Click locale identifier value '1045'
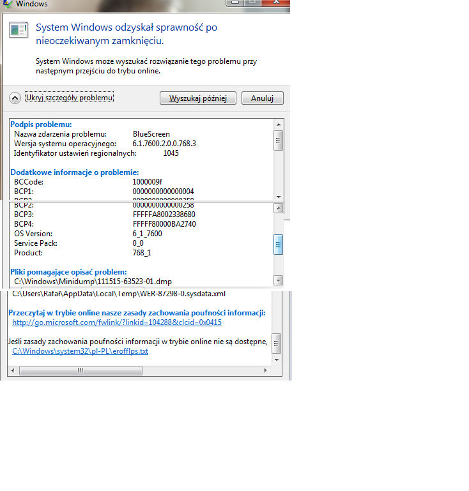Screen dimensions: 469x491 click(171, 153)
